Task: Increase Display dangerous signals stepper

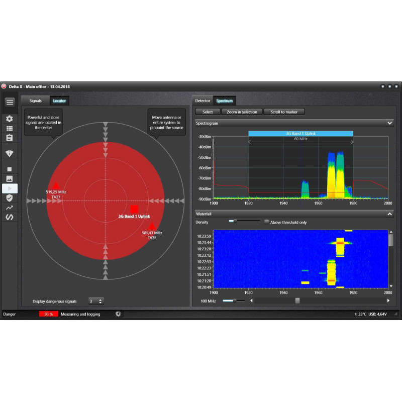Action: coord(100,299)
